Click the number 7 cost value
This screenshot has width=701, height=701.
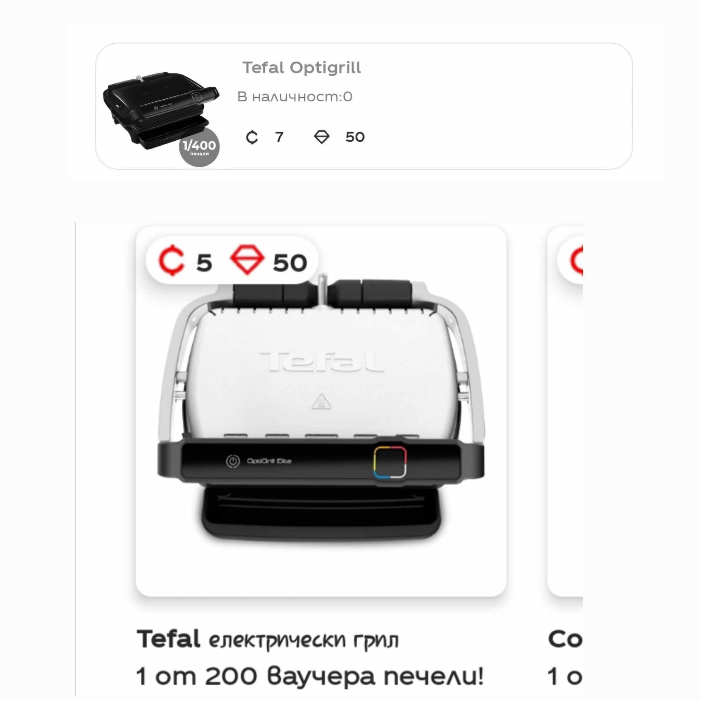tap(279, 137)
